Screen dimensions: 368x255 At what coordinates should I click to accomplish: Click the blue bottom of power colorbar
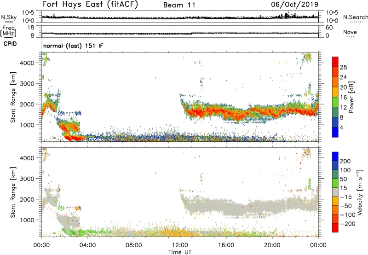click(x=335, y=132)
